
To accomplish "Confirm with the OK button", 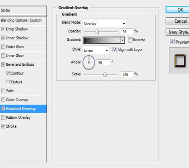I will [x=177, y=10].
